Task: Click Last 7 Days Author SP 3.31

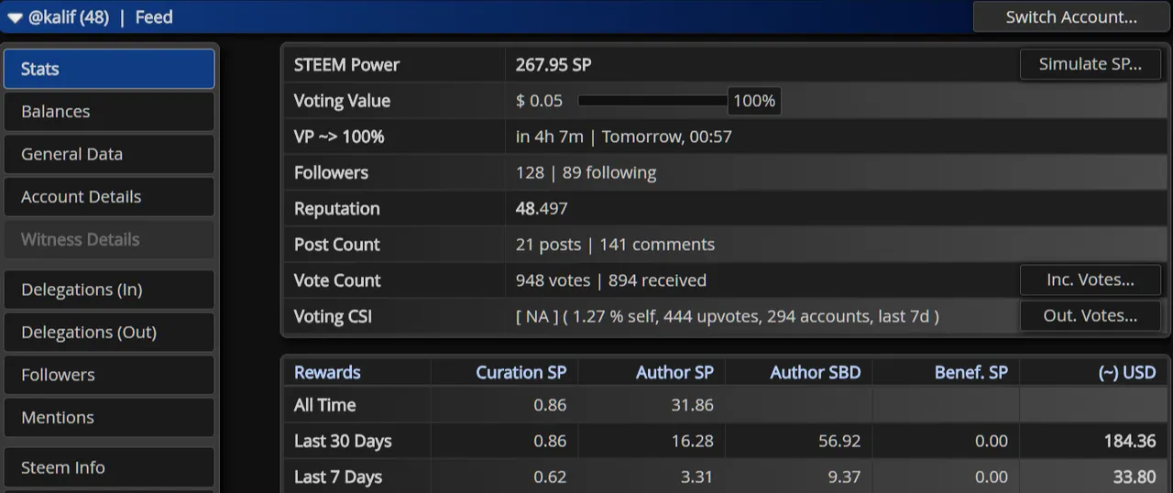Action: (697, 477)
